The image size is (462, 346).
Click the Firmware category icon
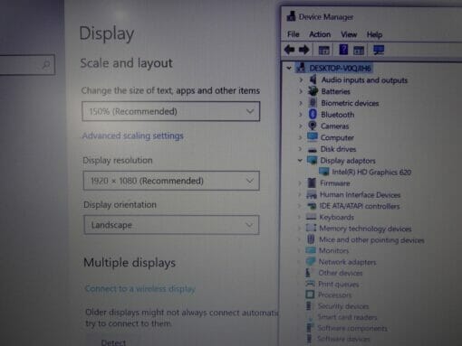312,182
